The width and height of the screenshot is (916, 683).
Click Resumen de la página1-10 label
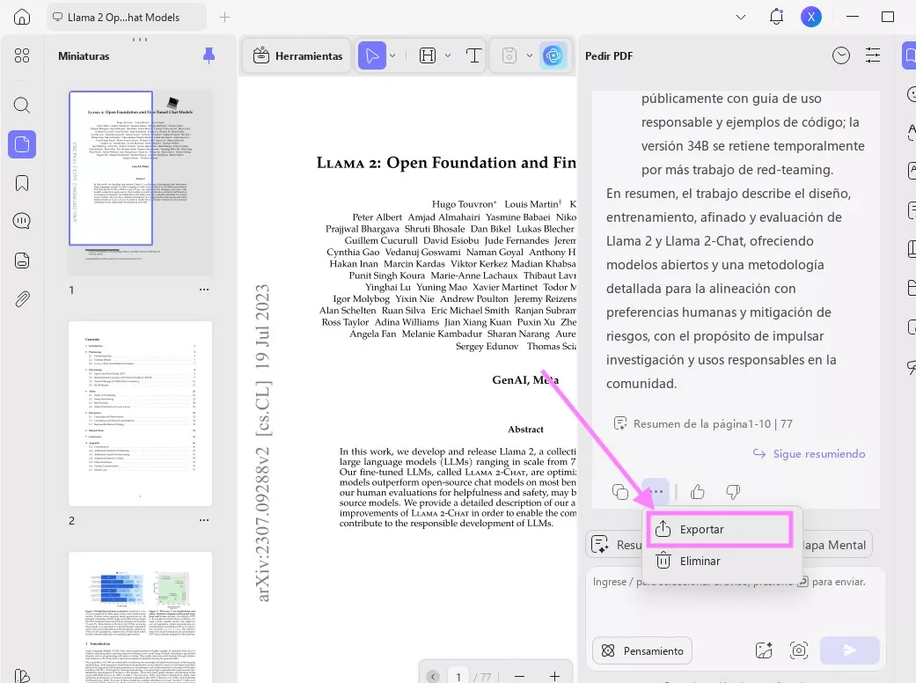703,423
